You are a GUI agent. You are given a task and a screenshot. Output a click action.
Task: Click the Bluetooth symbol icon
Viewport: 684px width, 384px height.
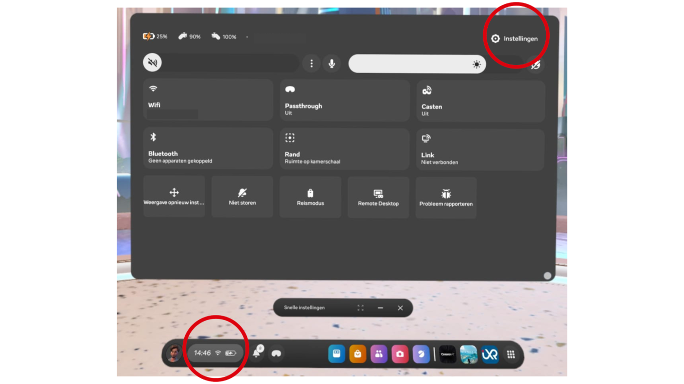[x=154, y=137]
